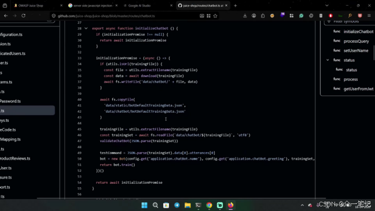Open file ending in eys.ts in sidebar

click(x=5, y=120)
